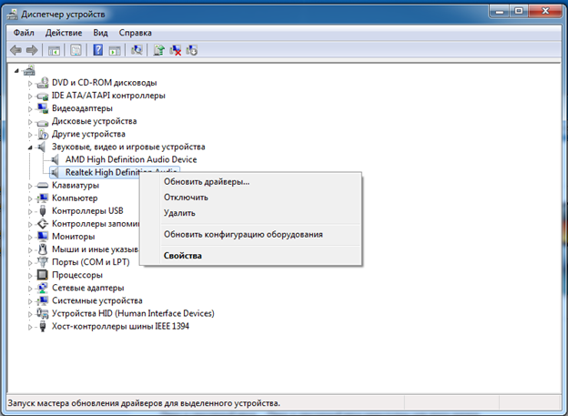Open the Справка menu in menu bar
This screenshot has height=416, width=568.
tap(136, 32)
